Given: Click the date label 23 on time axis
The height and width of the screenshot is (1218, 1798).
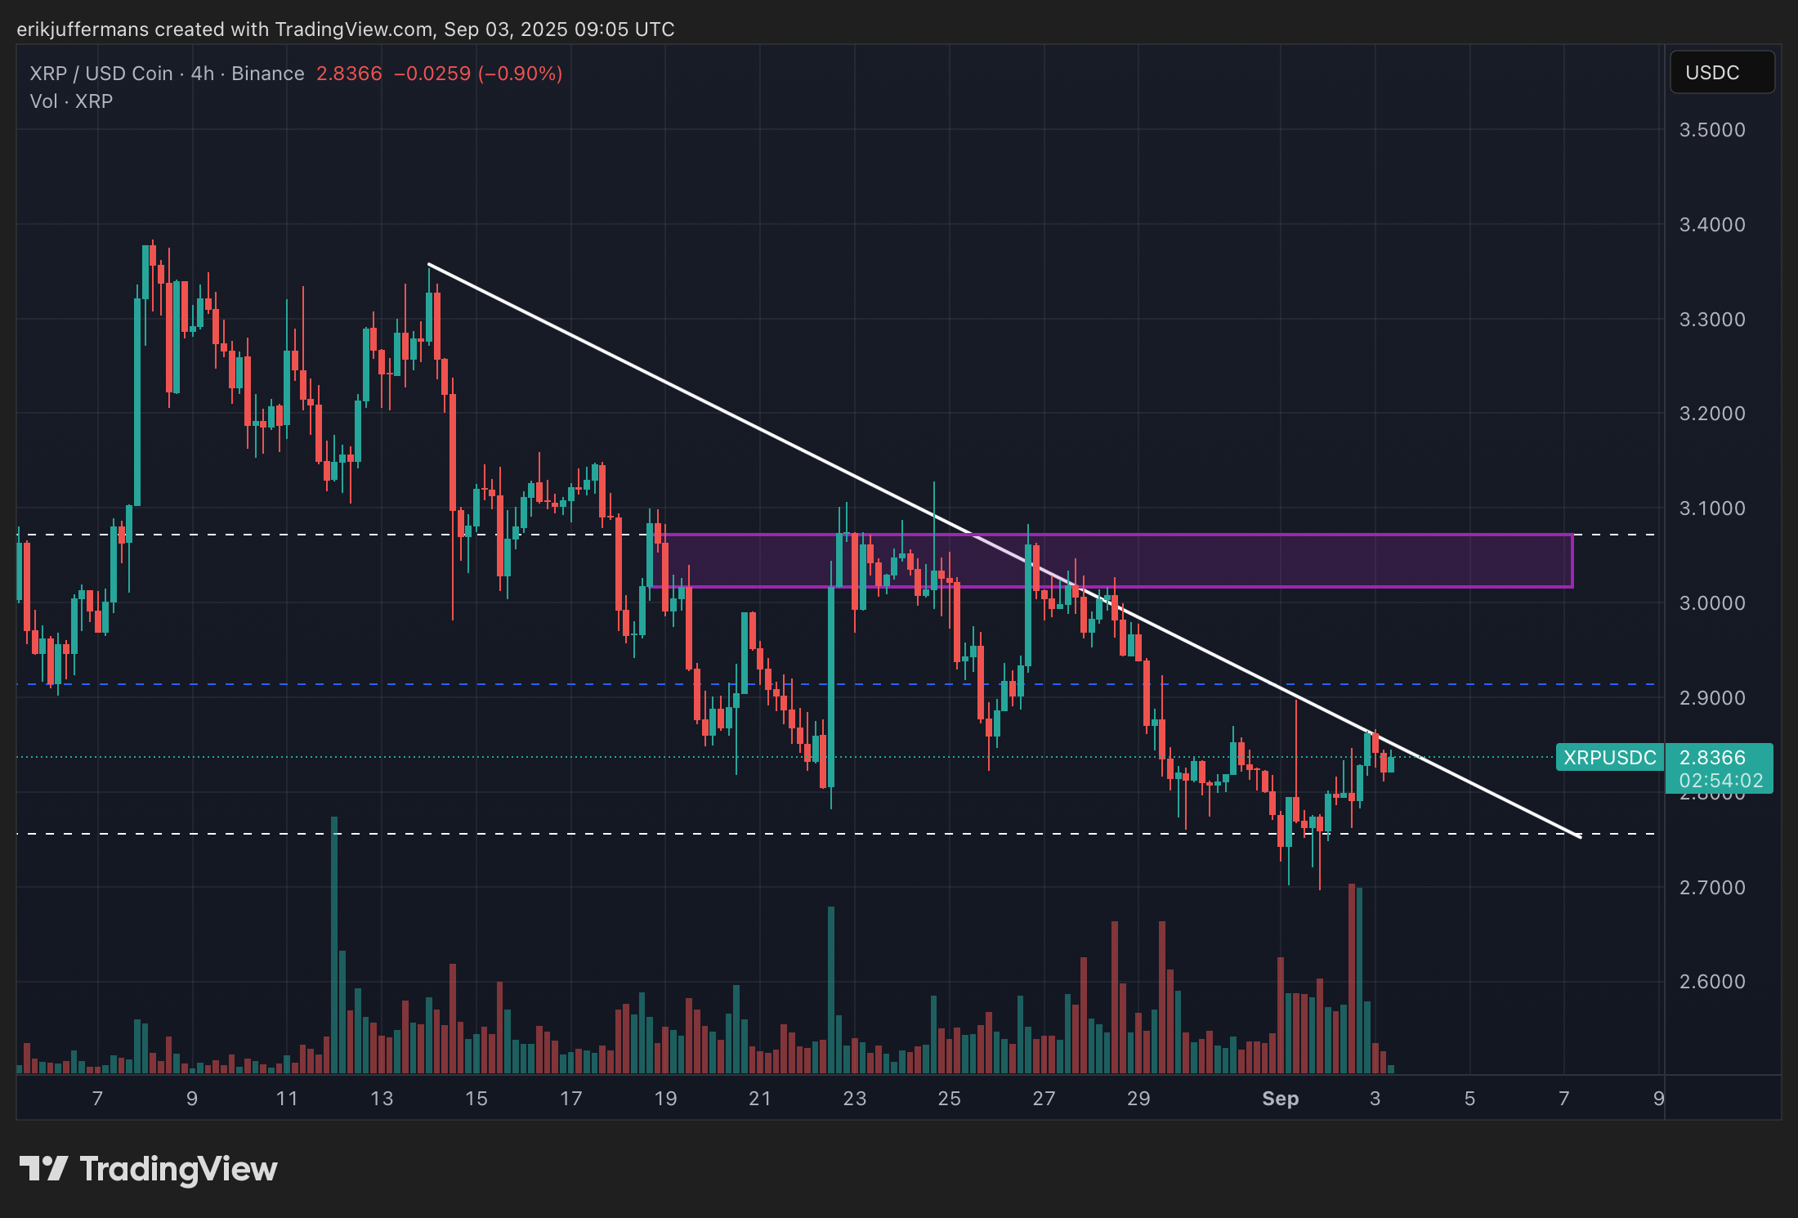Looking at the screenshot, I should click(854, 1099).
